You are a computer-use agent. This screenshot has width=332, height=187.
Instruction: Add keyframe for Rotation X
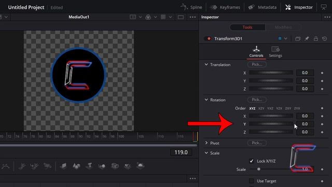coord(322,116)
